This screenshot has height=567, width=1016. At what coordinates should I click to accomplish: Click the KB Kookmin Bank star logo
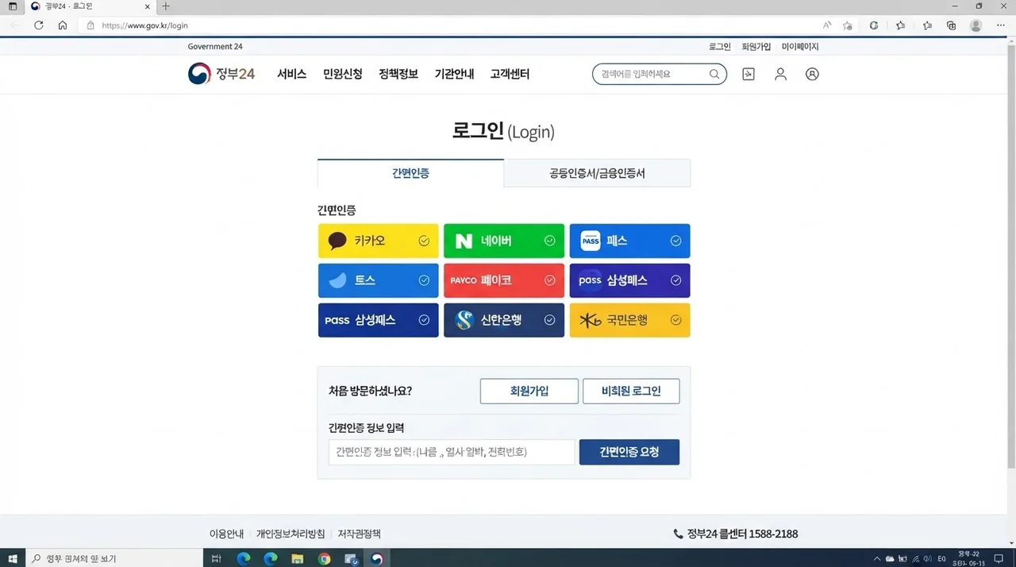click(591, 320)
